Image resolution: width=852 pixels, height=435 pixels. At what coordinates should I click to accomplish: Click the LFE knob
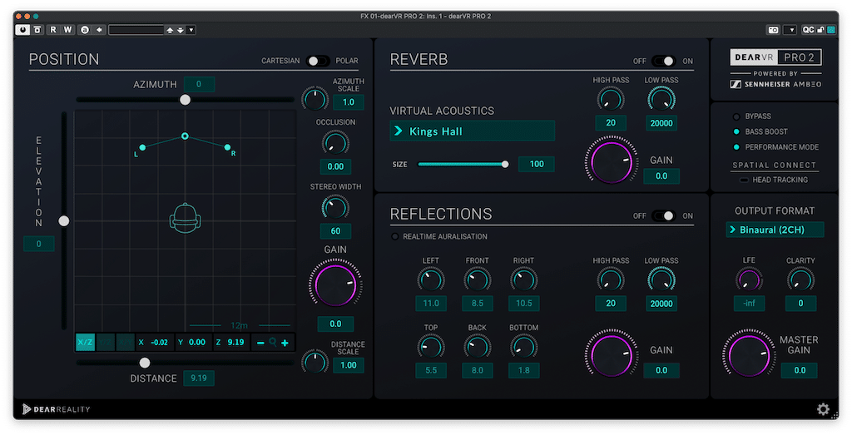(749, 280)
